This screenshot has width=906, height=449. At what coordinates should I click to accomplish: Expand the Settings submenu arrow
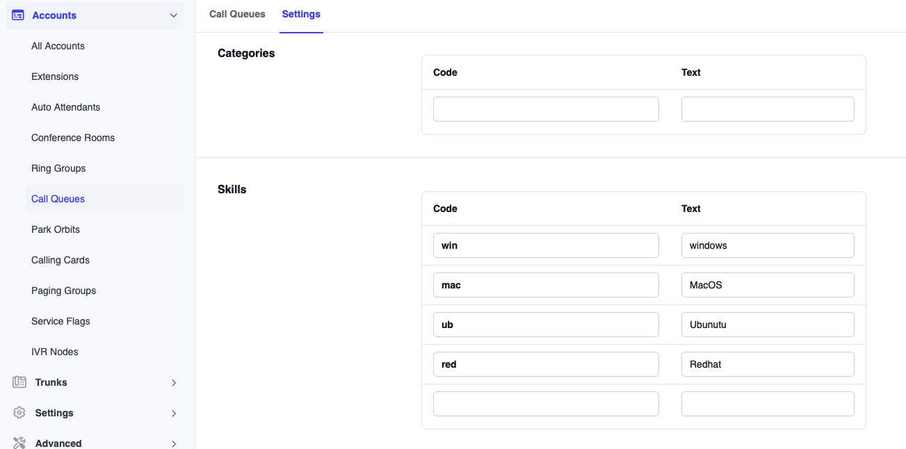pyautogui.click(x=174, y=413)
